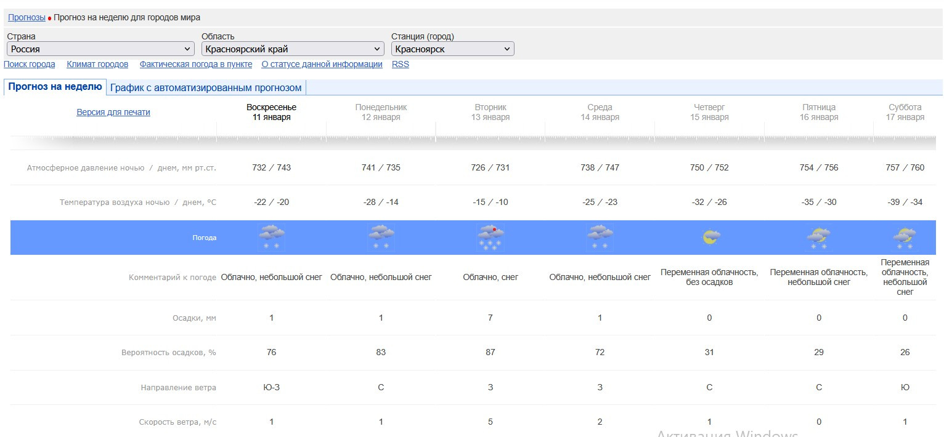The image size is (944, 437).
Task: Click Версия для печати print link
Action: coord(113,112)
